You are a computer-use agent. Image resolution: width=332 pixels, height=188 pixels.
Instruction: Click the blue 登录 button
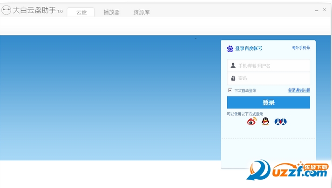269,103
